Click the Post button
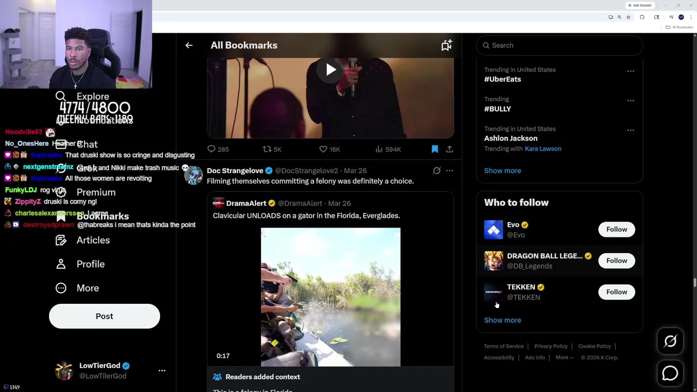Screen dimensions: 697x392 click(105, 316)
